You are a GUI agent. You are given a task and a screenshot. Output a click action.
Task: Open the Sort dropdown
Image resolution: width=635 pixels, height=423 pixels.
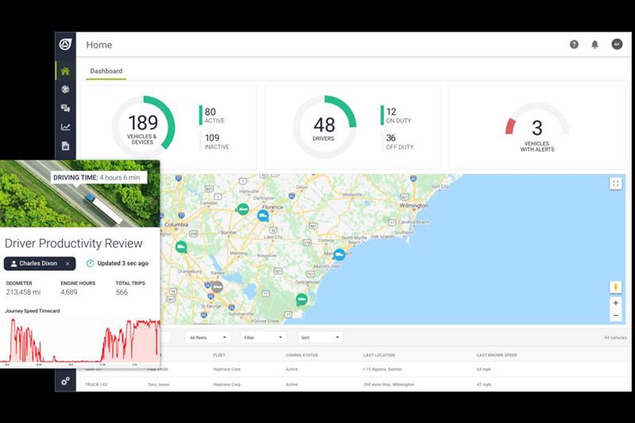pyautogui.click(x=320, y=337)
